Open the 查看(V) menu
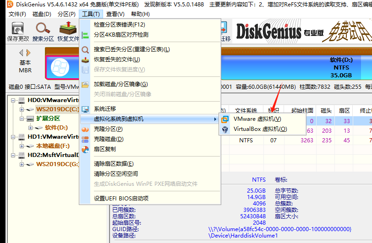Screen dimensions: 372x243 (115, 14)
